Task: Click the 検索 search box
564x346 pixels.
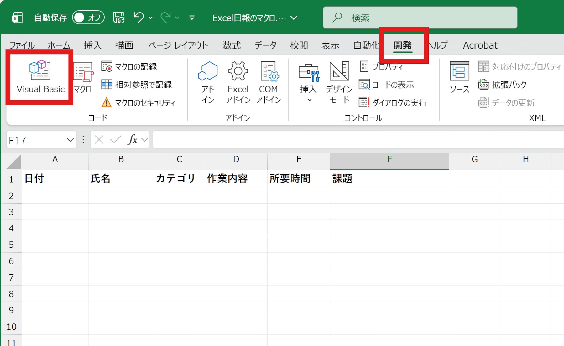Action: click(420, 18)
